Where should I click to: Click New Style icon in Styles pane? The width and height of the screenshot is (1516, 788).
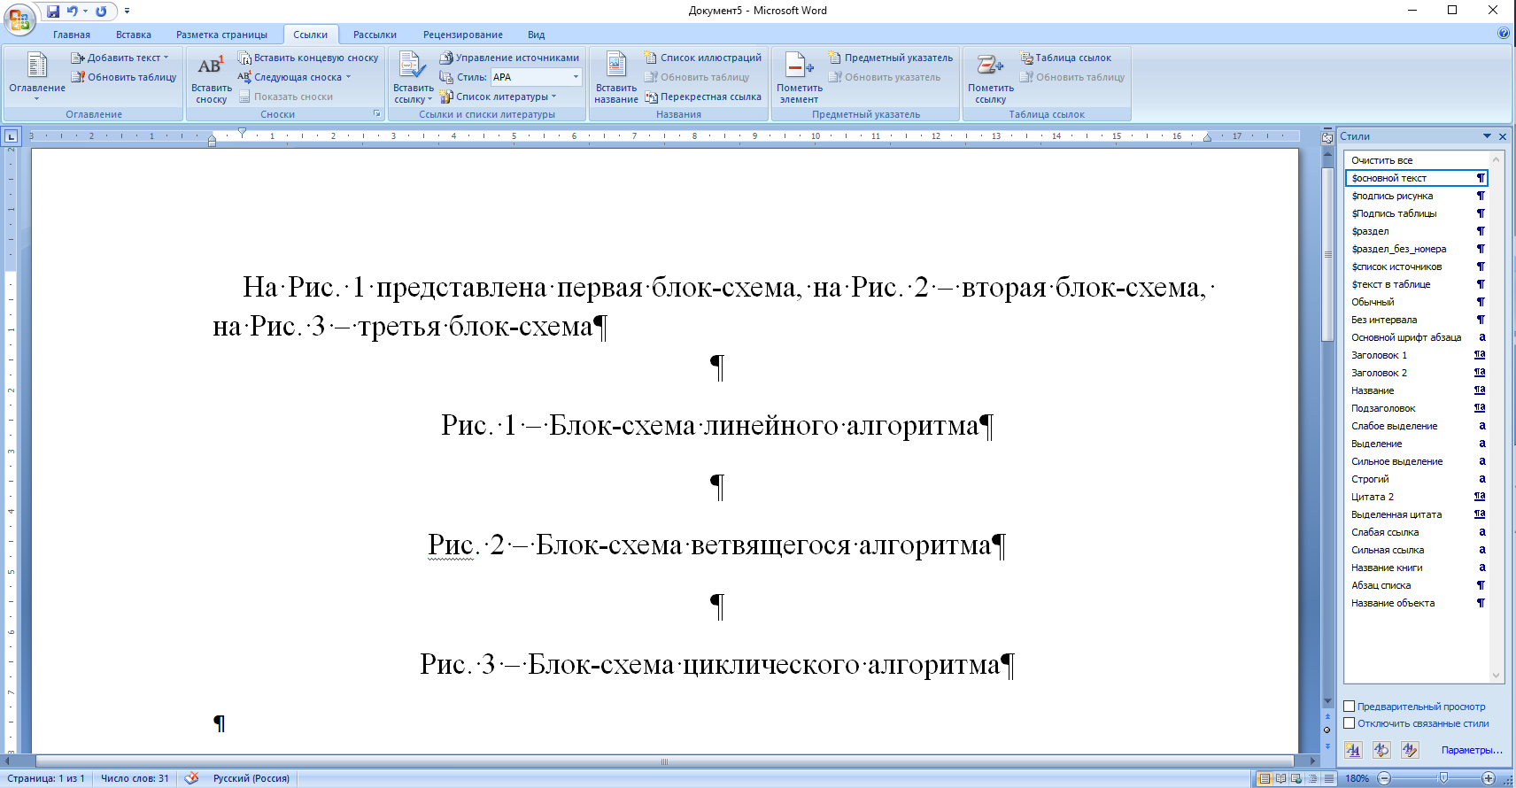(x=1353, y=750)
